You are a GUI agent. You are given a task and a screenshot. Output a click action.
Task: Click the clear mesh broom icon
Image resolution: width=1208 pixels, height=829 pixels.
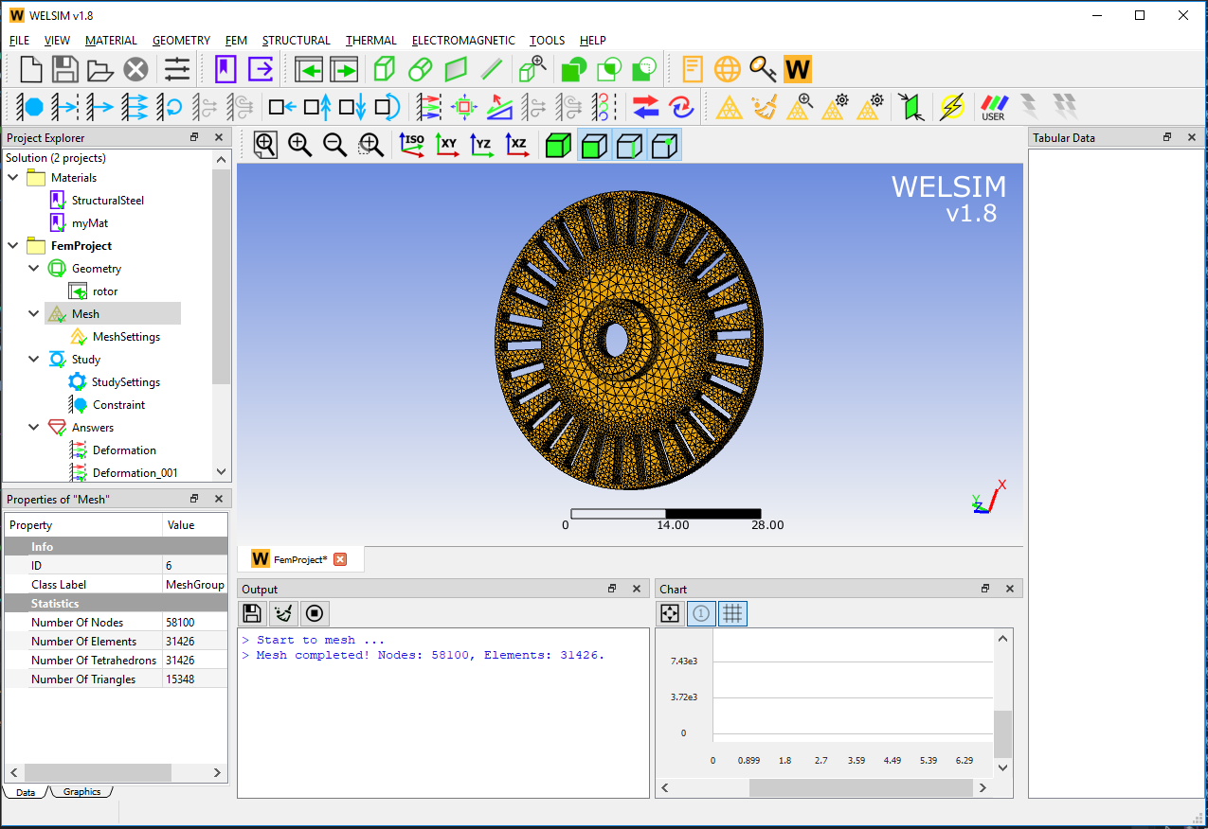[764, 107]
